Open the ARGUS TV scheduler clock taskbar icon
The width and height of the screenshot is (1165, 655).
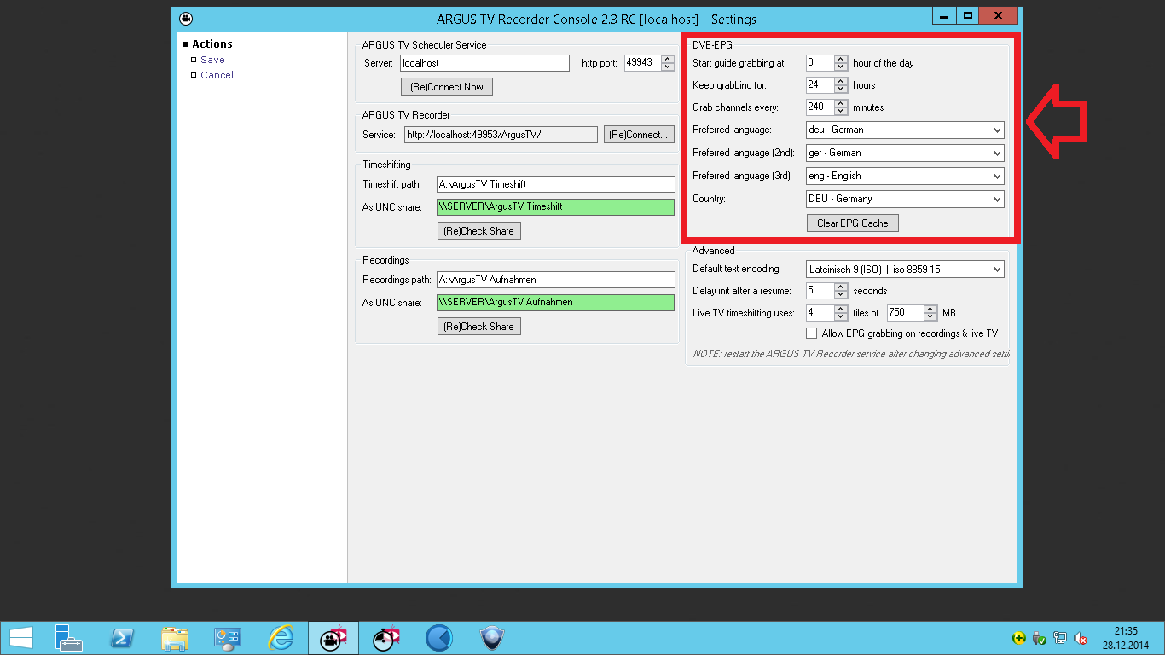(385, 638)
